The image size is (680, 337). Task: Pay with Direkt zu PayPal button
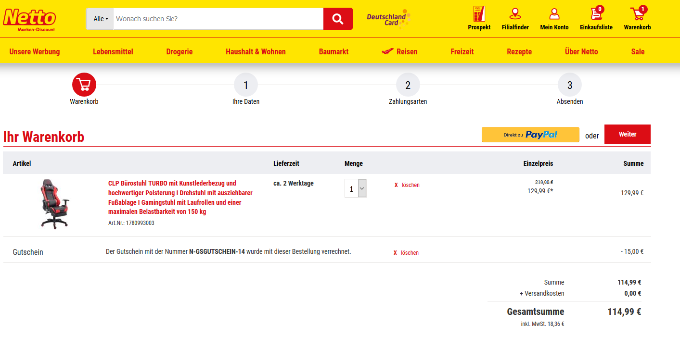pos(530,135)
